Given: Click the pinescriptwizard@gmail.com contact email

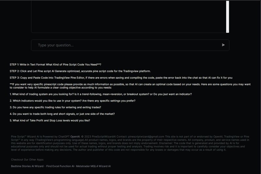Looking at the screenshot, I should pos(146,137).
